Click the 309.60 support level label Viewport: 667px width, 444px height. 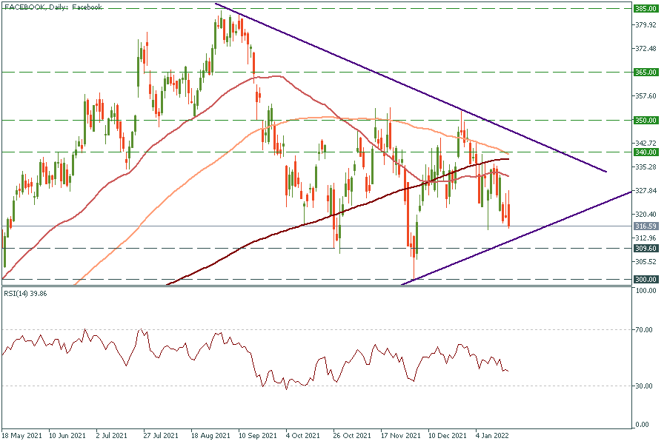[646, 249]
